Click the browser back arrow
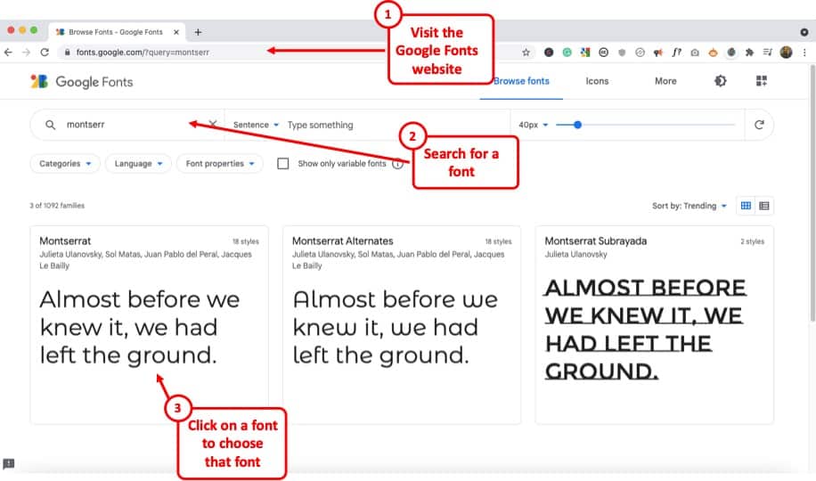Image resolution: width=816 pixels, height=481 pixels. (8, 52)
